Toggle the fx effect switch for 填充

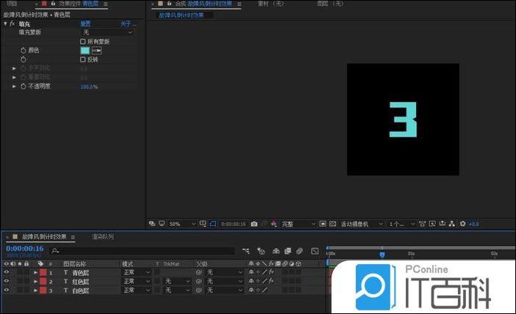pyautogui.click(x=12, y=24)
